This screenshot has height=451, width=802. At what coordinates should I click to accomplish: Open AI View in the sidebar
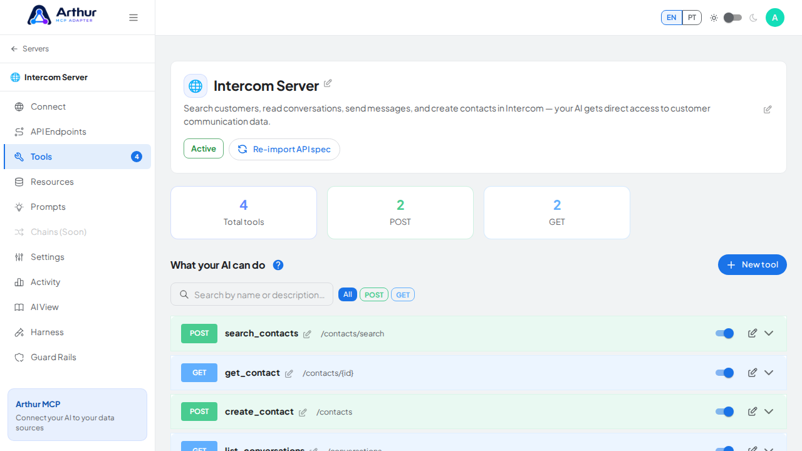click(x=78, y=307)
